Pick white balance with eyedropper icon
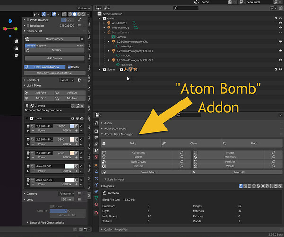The height and width of the screenshot is (237, 284). click(80, 20)
